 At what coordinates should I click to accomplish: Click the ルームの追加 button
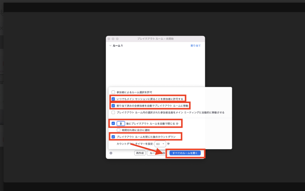tap(157, 153)
